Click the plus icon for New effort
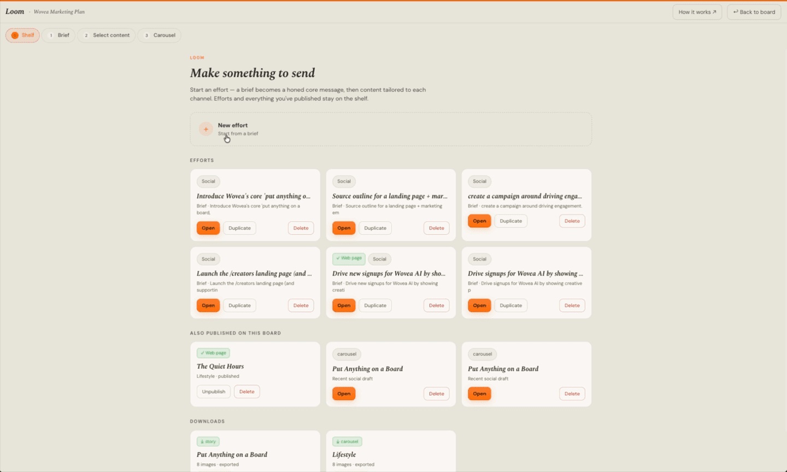 click(x=205, y=129)
